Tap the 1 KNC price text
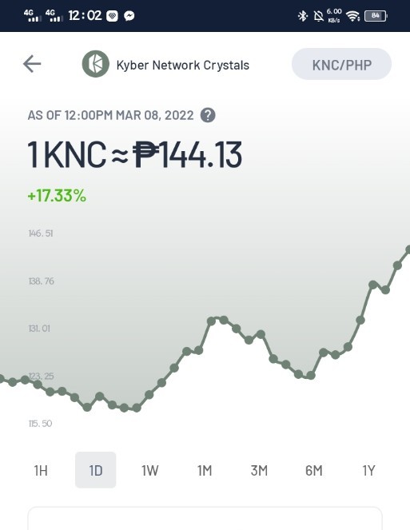Image resolution: width=410 pixels, height=530 pixels. 135,155
